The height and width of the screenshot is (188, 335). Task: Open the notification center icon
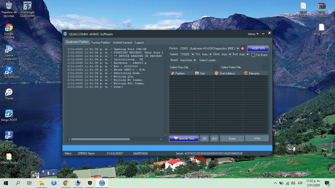(x=327, y=183)
